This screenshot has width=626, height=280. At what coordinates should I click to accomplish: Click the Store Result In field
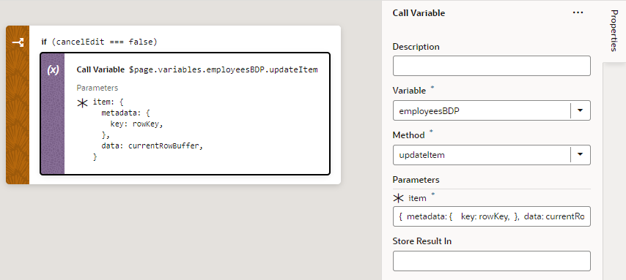[491, 261]
